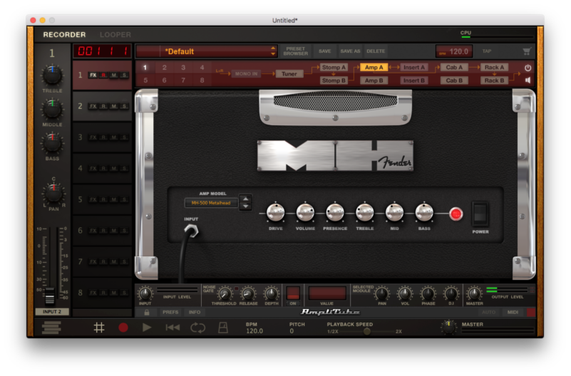Select Cab A in signal chain
Viewport: 571px width, 376px height.
(x=454, y=67)
